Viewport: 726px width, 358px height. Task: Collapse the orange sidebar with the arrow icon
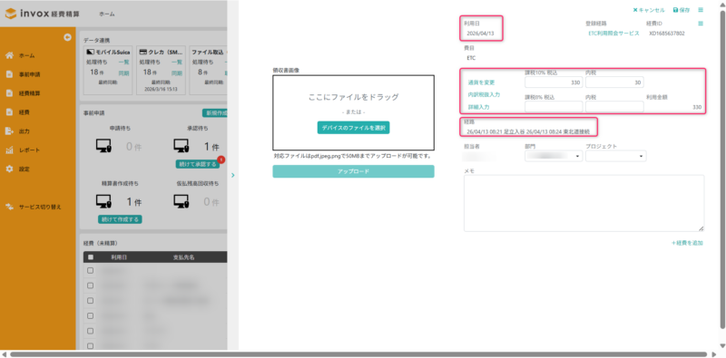pyautogui.click(x=67, y=37)
